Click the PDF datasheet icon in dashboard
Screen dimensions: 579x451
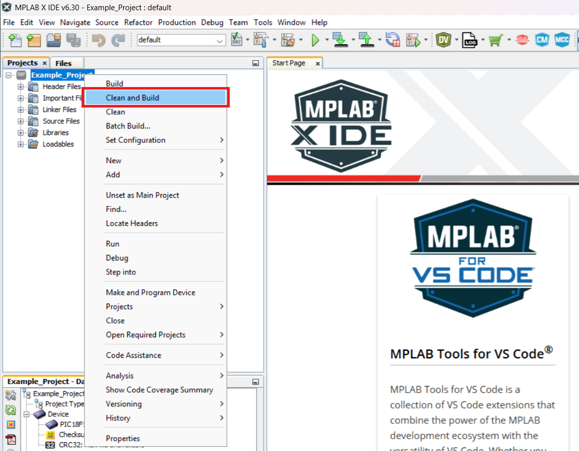[11, 439]
